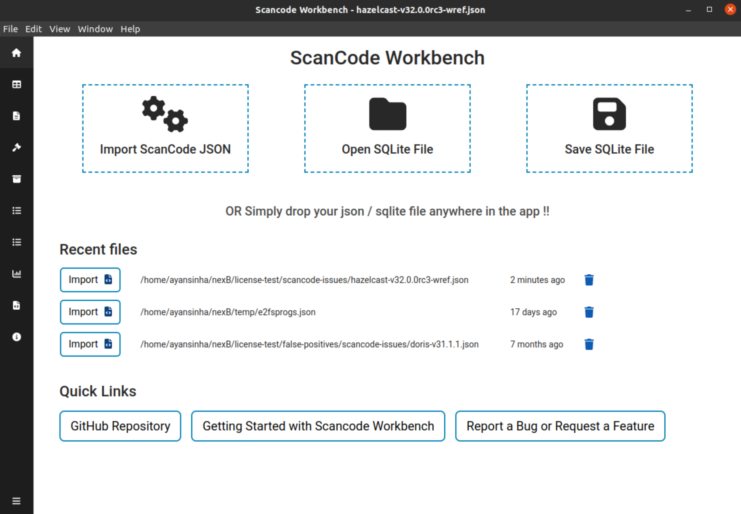
Task: Import the e2fsprogs.json recent file
Action: click(90, 312)
